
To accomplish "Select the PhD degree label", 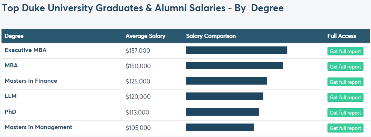I will (11, 112).
